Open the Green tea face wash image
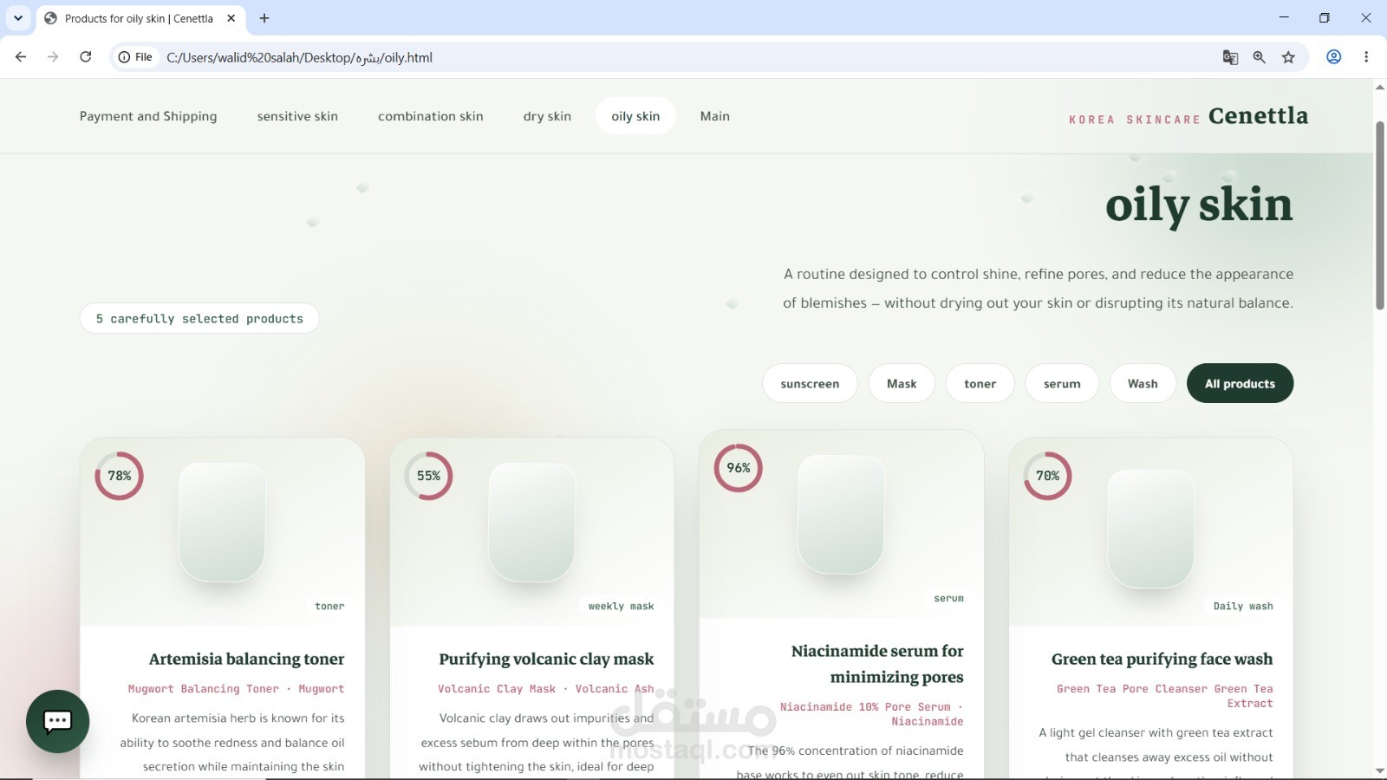The height and width of the screenshot is (780, 1387). [1150, 529]
